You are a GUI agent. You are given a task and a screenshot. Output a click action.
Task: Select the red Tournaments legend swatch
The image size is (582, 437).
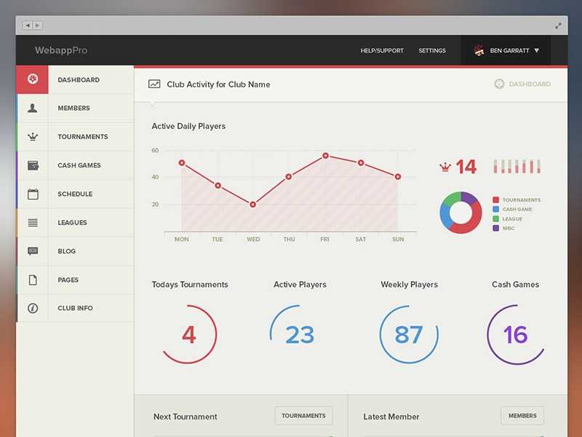[496, 199]
